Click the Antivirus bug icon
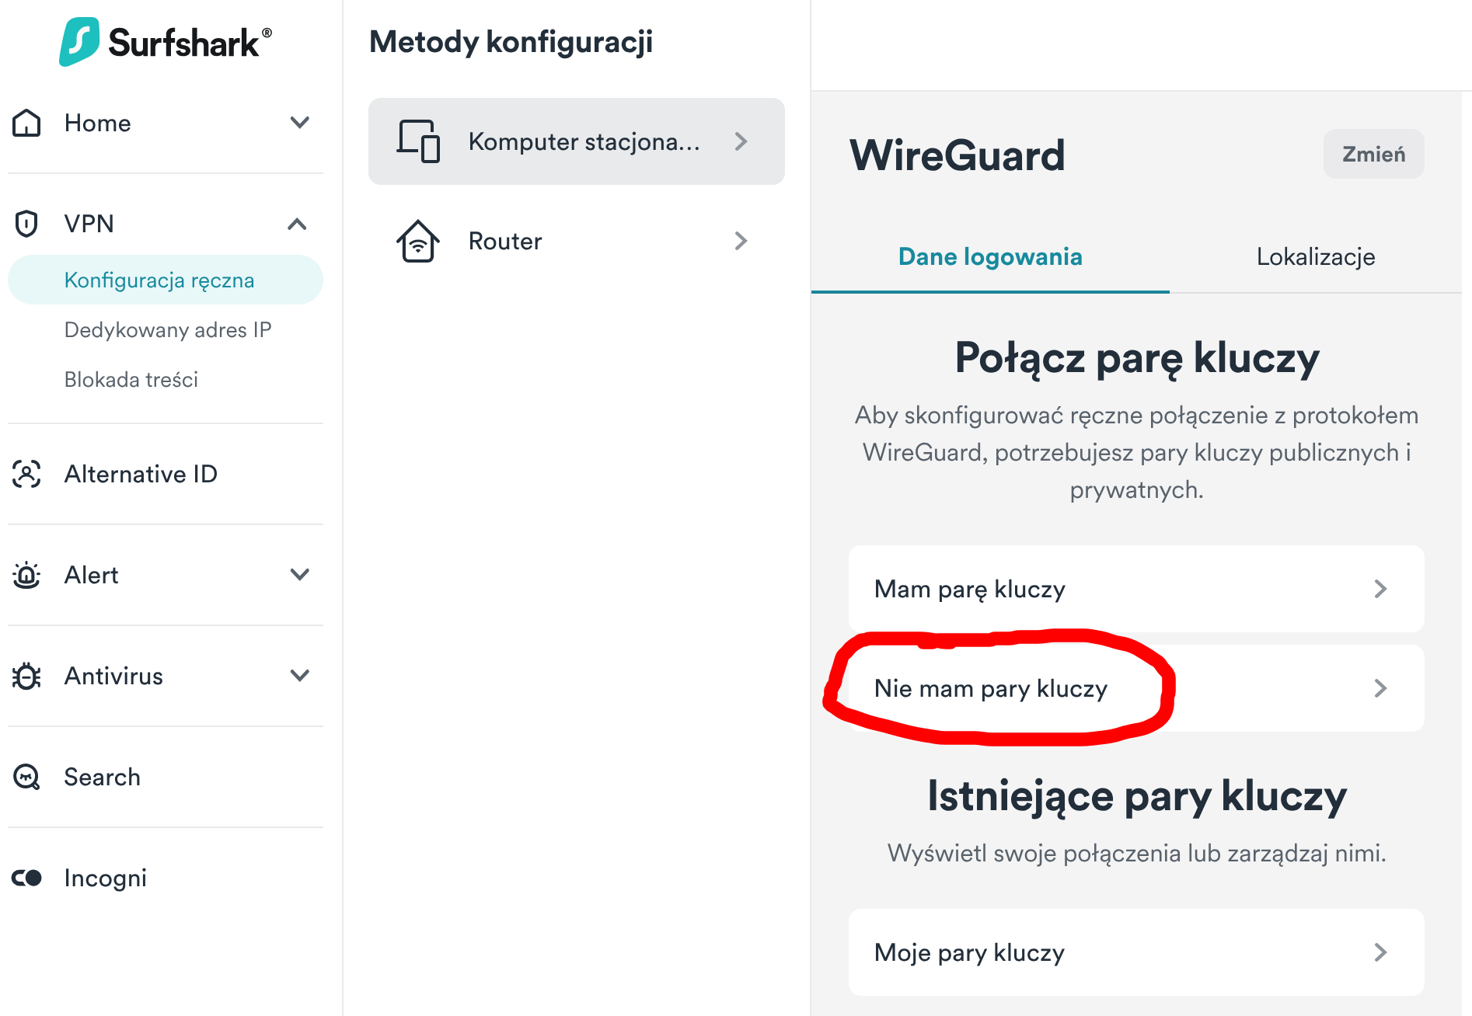 click(x=27, y=676)
